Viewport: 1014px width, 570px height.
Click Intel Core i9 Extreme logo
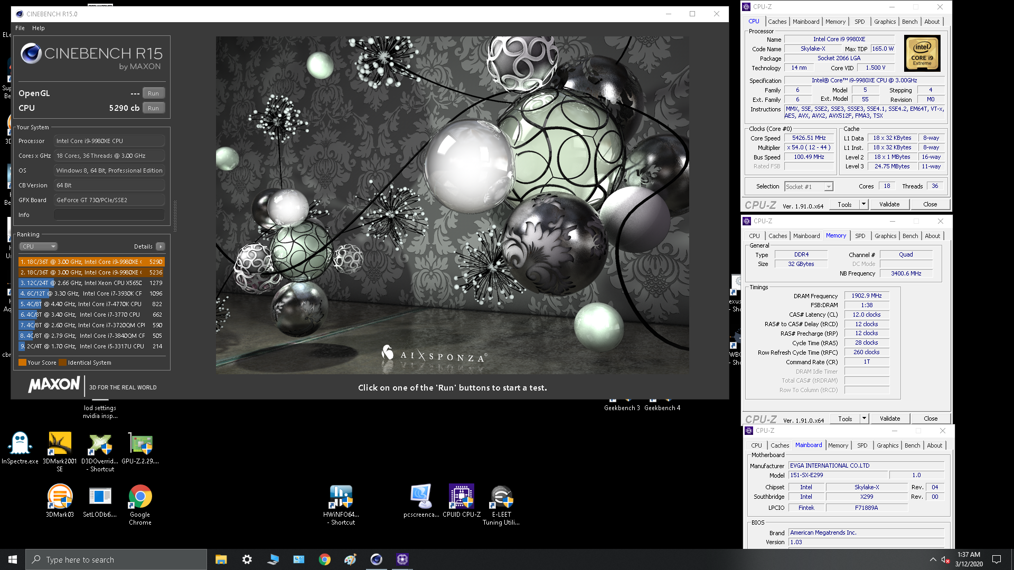tap(922, 53)
